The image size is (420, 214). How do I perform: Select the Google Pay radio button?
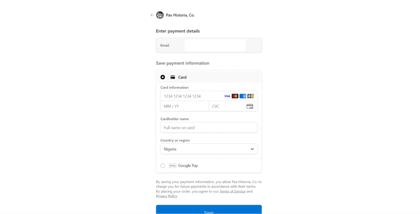tap(163, 166)
